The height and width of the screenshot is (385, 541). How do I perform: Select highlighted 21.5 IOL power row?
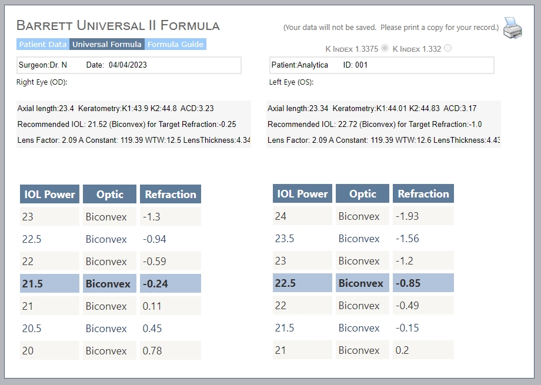[111, 283]
